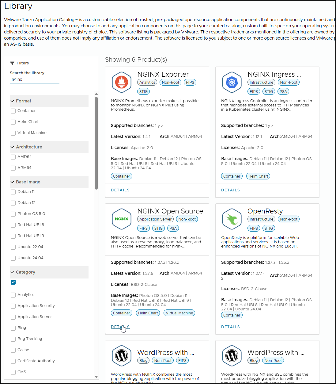Viewport: 336px width, 384px height.
Task: Click the Non-Root tag on NGINX Ingress
Action: 289,83
